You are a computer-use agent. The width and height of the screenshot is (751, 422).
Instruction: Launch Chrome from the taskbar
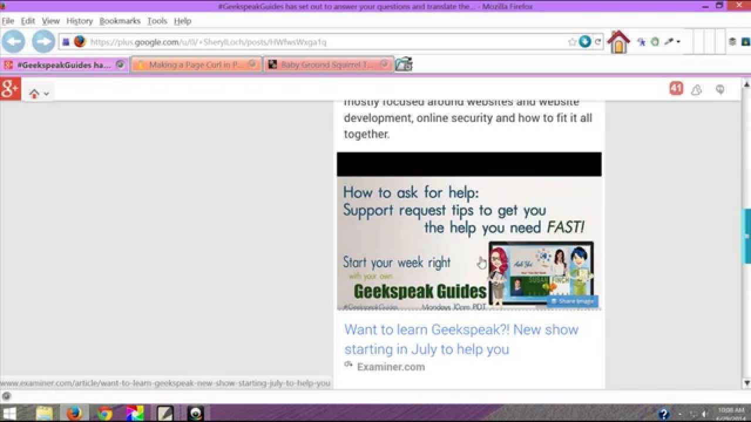coord(104,413)
